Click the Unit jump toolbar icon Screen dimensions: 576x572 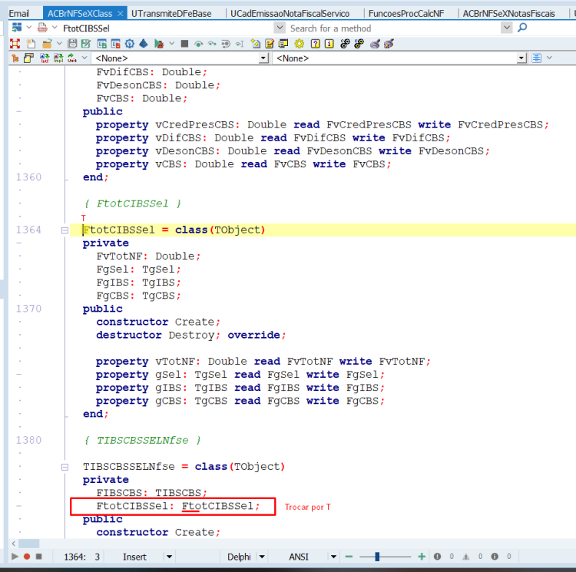[x=72, y=58]
